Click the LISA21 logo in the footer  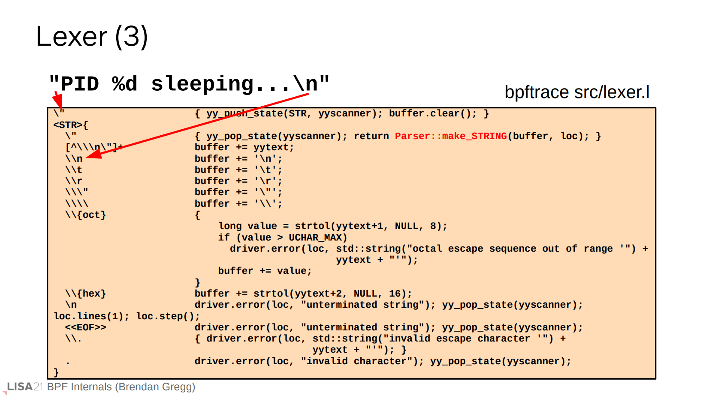24,387
